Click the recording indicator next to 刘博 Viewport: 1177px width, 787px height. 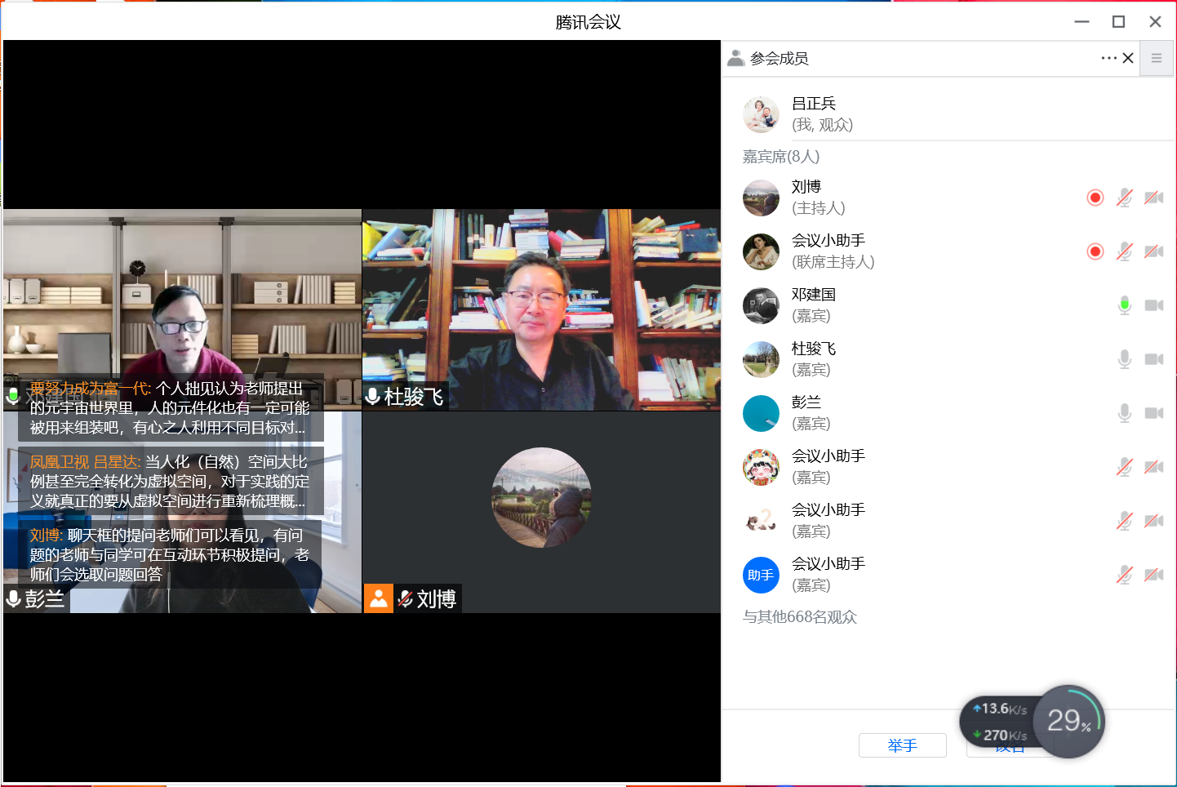[1095, 198]
